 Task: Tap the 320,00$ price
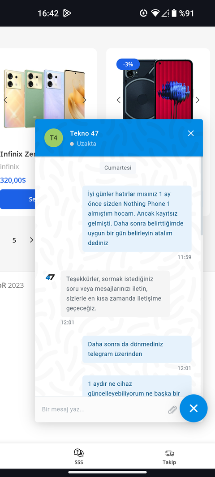click(x=13, y=180)
